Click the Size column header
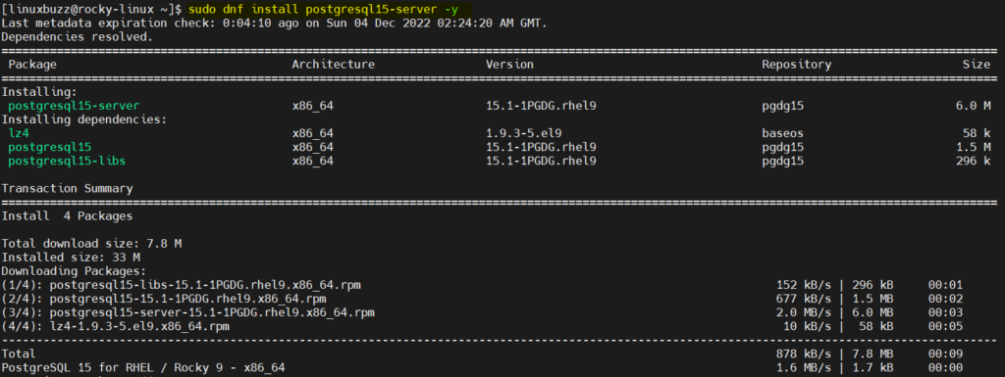Viewport: 1005px width, 377px height. 977,65
